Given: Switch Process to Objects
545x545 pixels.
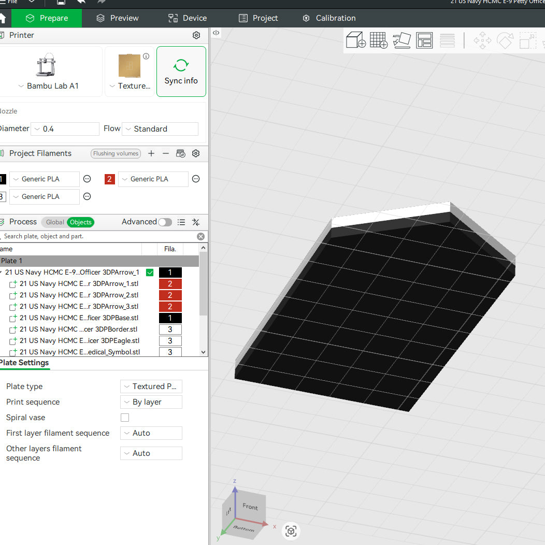Looking at the screenshot, I should click(x=80, y=222).
